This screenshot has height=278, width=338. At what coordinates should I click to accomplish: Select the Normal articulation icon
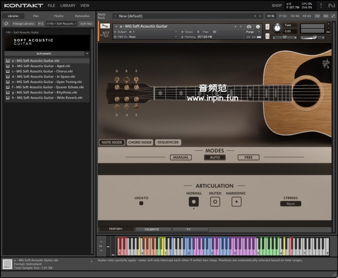click(194, 202)
